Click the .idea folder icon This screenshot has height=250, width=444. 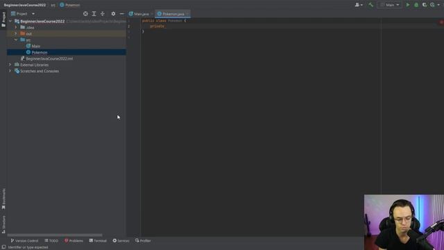[23, 27]
